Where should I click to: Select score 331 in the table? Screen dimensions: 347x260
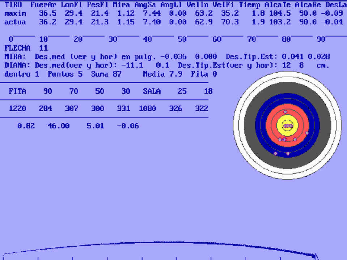pyautogui.click(x=123, y=108)
